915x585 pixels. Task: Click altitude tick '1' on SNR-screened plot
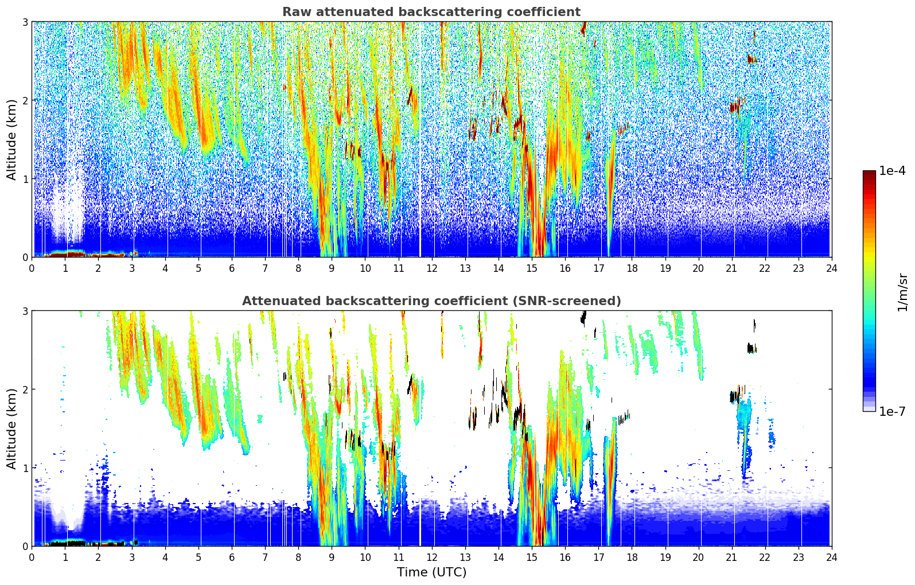click(x=25, y=468)
